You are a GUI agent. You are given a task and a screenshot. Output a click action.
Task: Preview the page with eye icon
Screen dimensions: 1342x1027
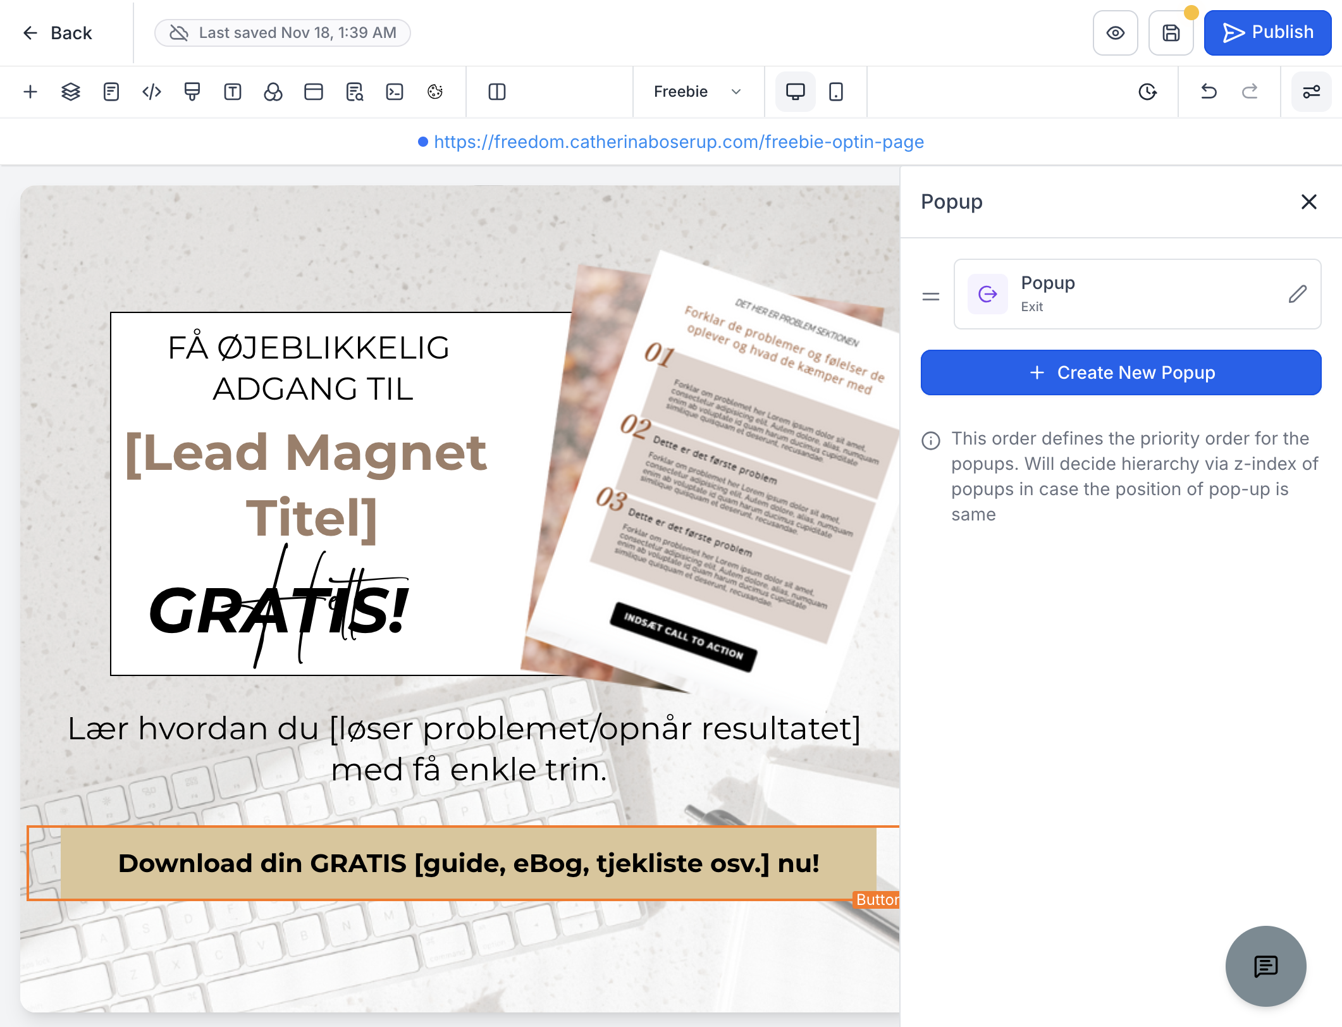click(x=1116, y=33)
